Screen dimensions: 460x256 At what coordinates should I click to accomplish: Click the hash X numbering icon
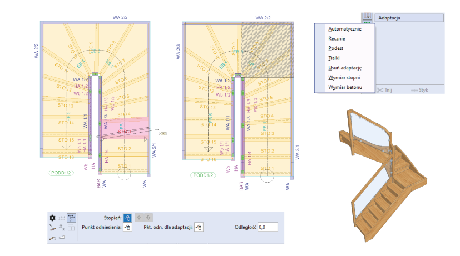[x=62, y=227]
